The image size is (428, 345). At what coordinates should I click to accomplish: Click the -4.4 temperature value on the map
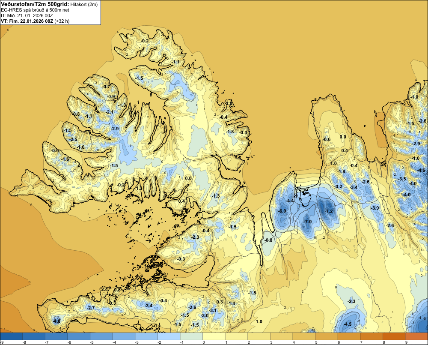click(x=290, y=201)
